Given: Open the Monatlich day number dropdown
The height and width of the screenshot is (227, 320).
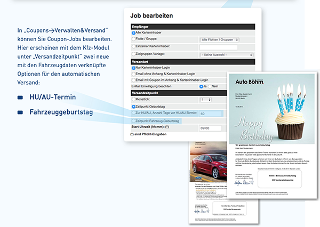Looking at the screenshot, I should 205,100.
